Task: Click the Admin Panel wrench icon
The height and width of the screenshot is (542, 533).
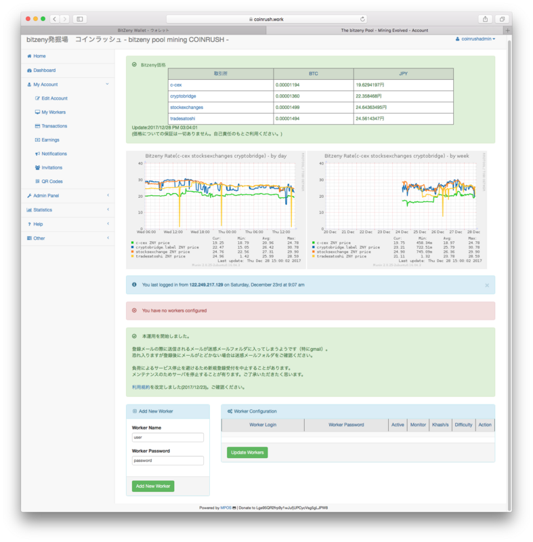Action: coord(29,196)
